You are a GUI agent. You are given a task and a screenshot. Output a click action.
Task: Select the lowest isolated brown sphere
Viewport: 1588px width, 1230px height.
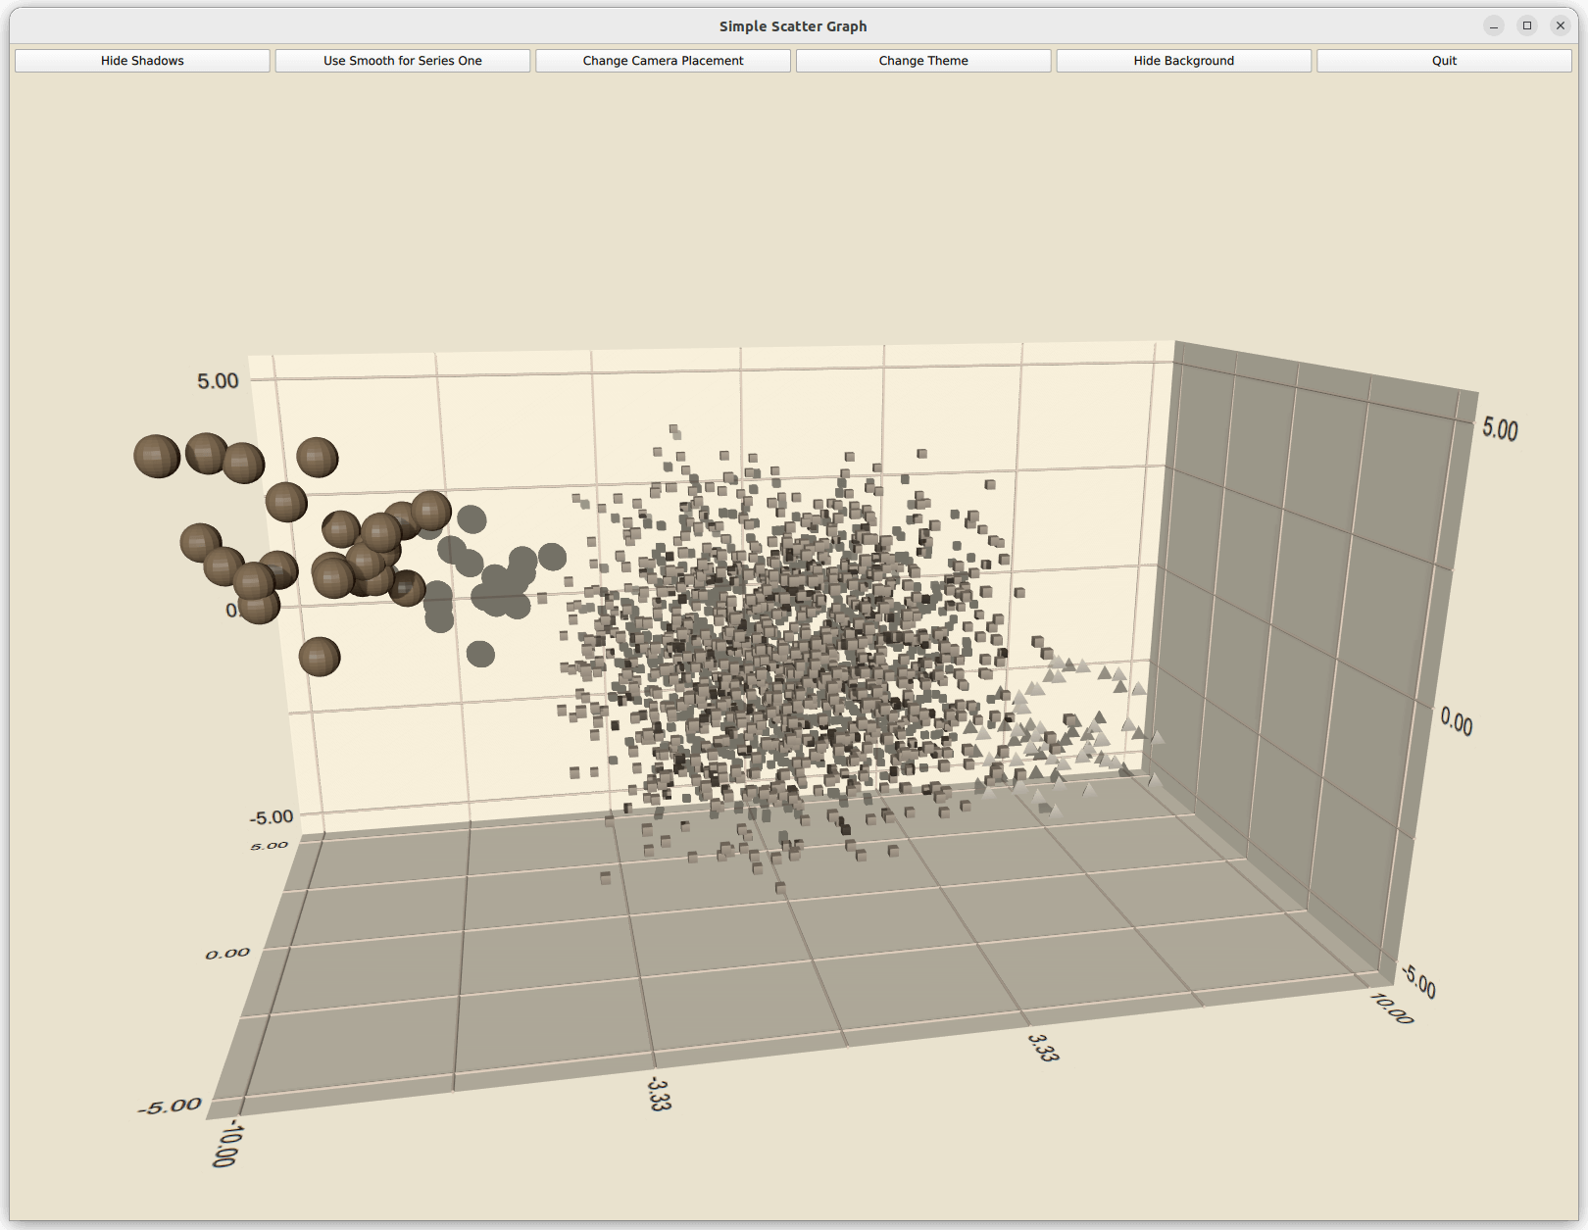click(319, 657)
